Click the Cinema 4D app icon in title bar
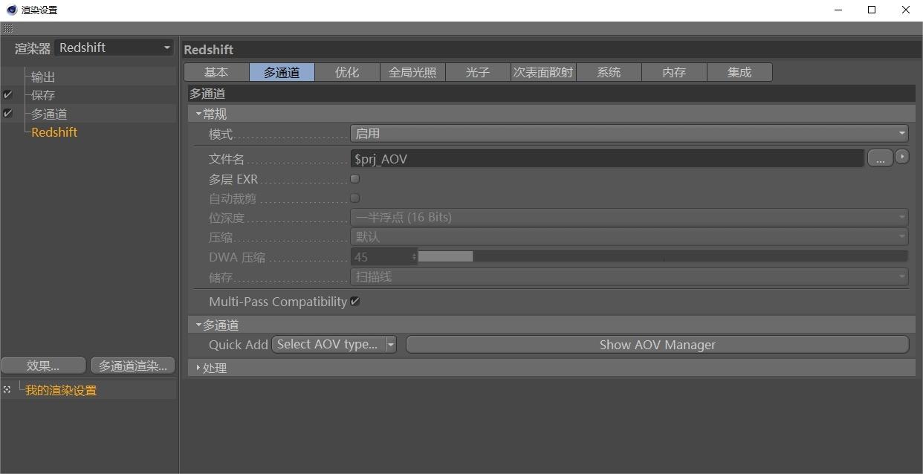This screenshot has height=474, width=923. pyautogui.click(x=11, y=10)
